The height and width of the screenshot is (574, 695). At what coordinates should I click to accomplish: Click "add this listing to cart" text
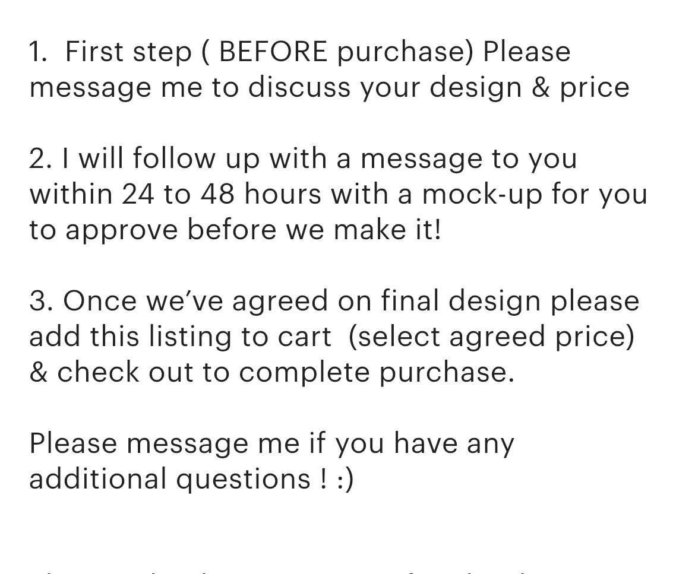[x=180, y=337]
